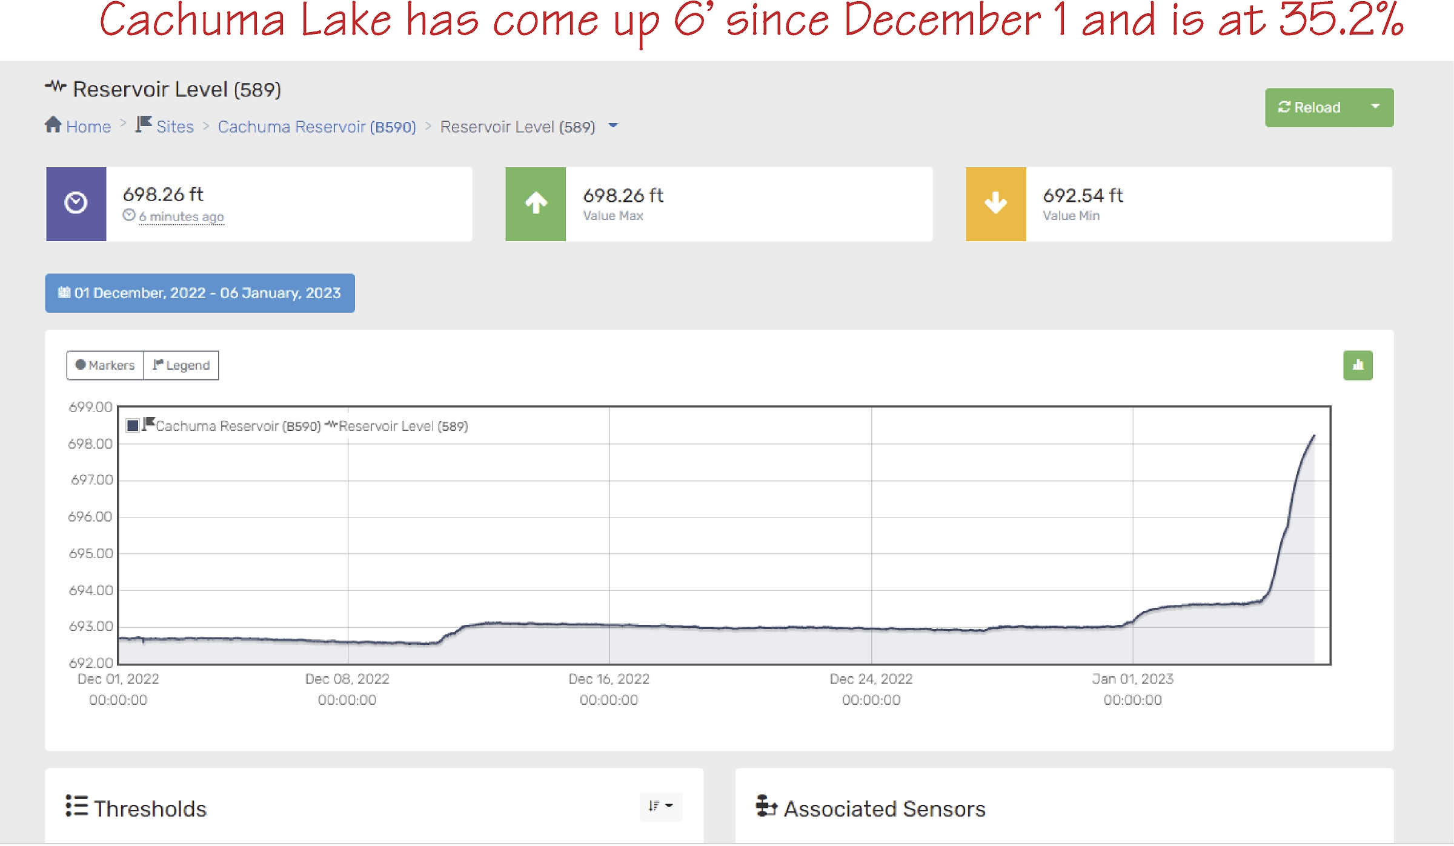
Task: Toggle the Cachuma Reservoir series legend swatch
Action: (x=133, y=425)
